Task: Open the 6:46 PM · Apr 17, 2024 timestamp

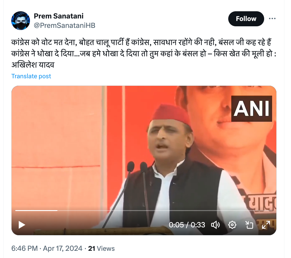Action: click(47, 248)
